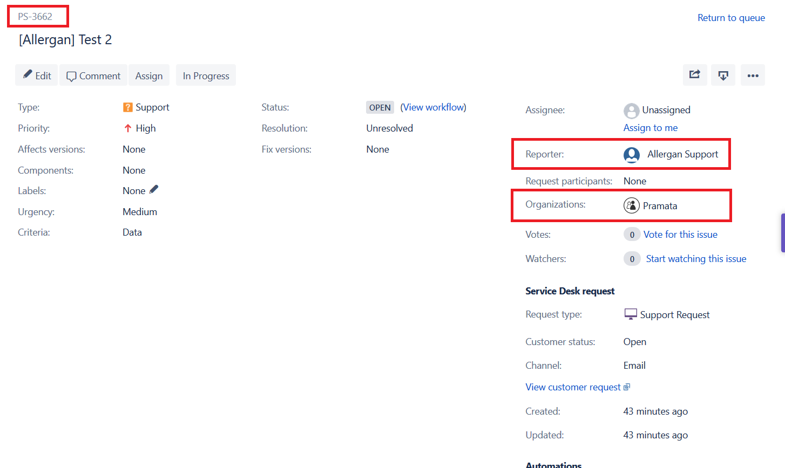
Task: Click the Created time 43 minutes ago
Action: pyautogui.click(x=655, y=411)
